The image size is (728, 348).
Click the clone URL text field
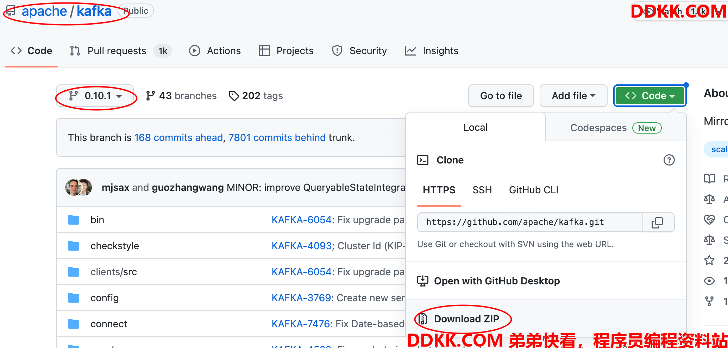530,222
